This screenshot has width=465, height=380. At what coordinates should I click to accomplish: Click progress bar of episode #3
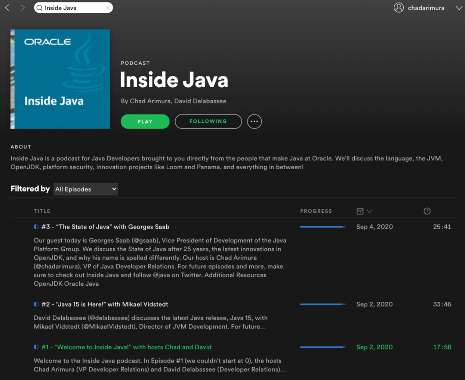(322, 227)
